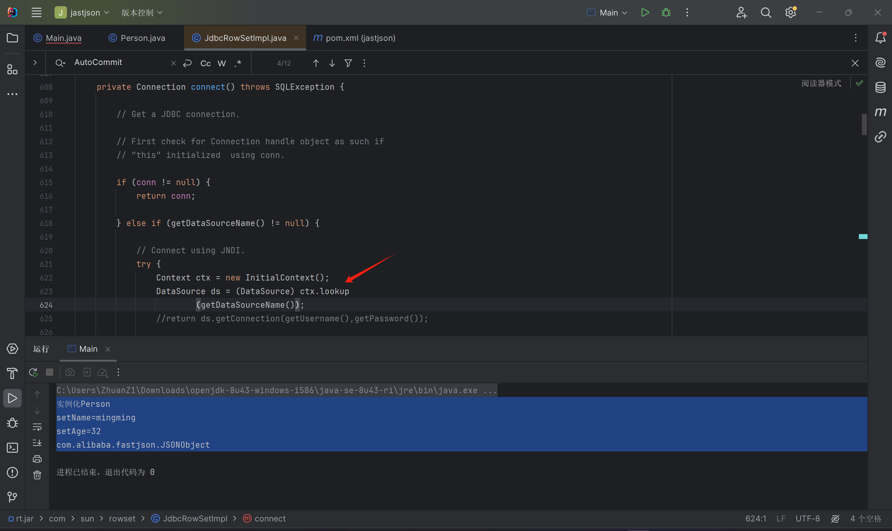
Task: Open the Git version control tool window
Action: point(12,497)
